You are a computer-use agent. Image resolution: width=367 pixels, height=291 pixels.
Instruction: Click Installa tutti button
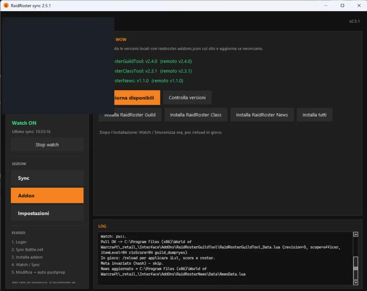(x=314, y=115)
